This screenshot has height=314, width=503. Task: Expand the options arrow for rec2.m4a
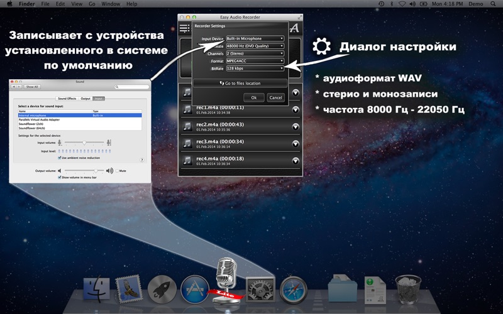point(296,127)
